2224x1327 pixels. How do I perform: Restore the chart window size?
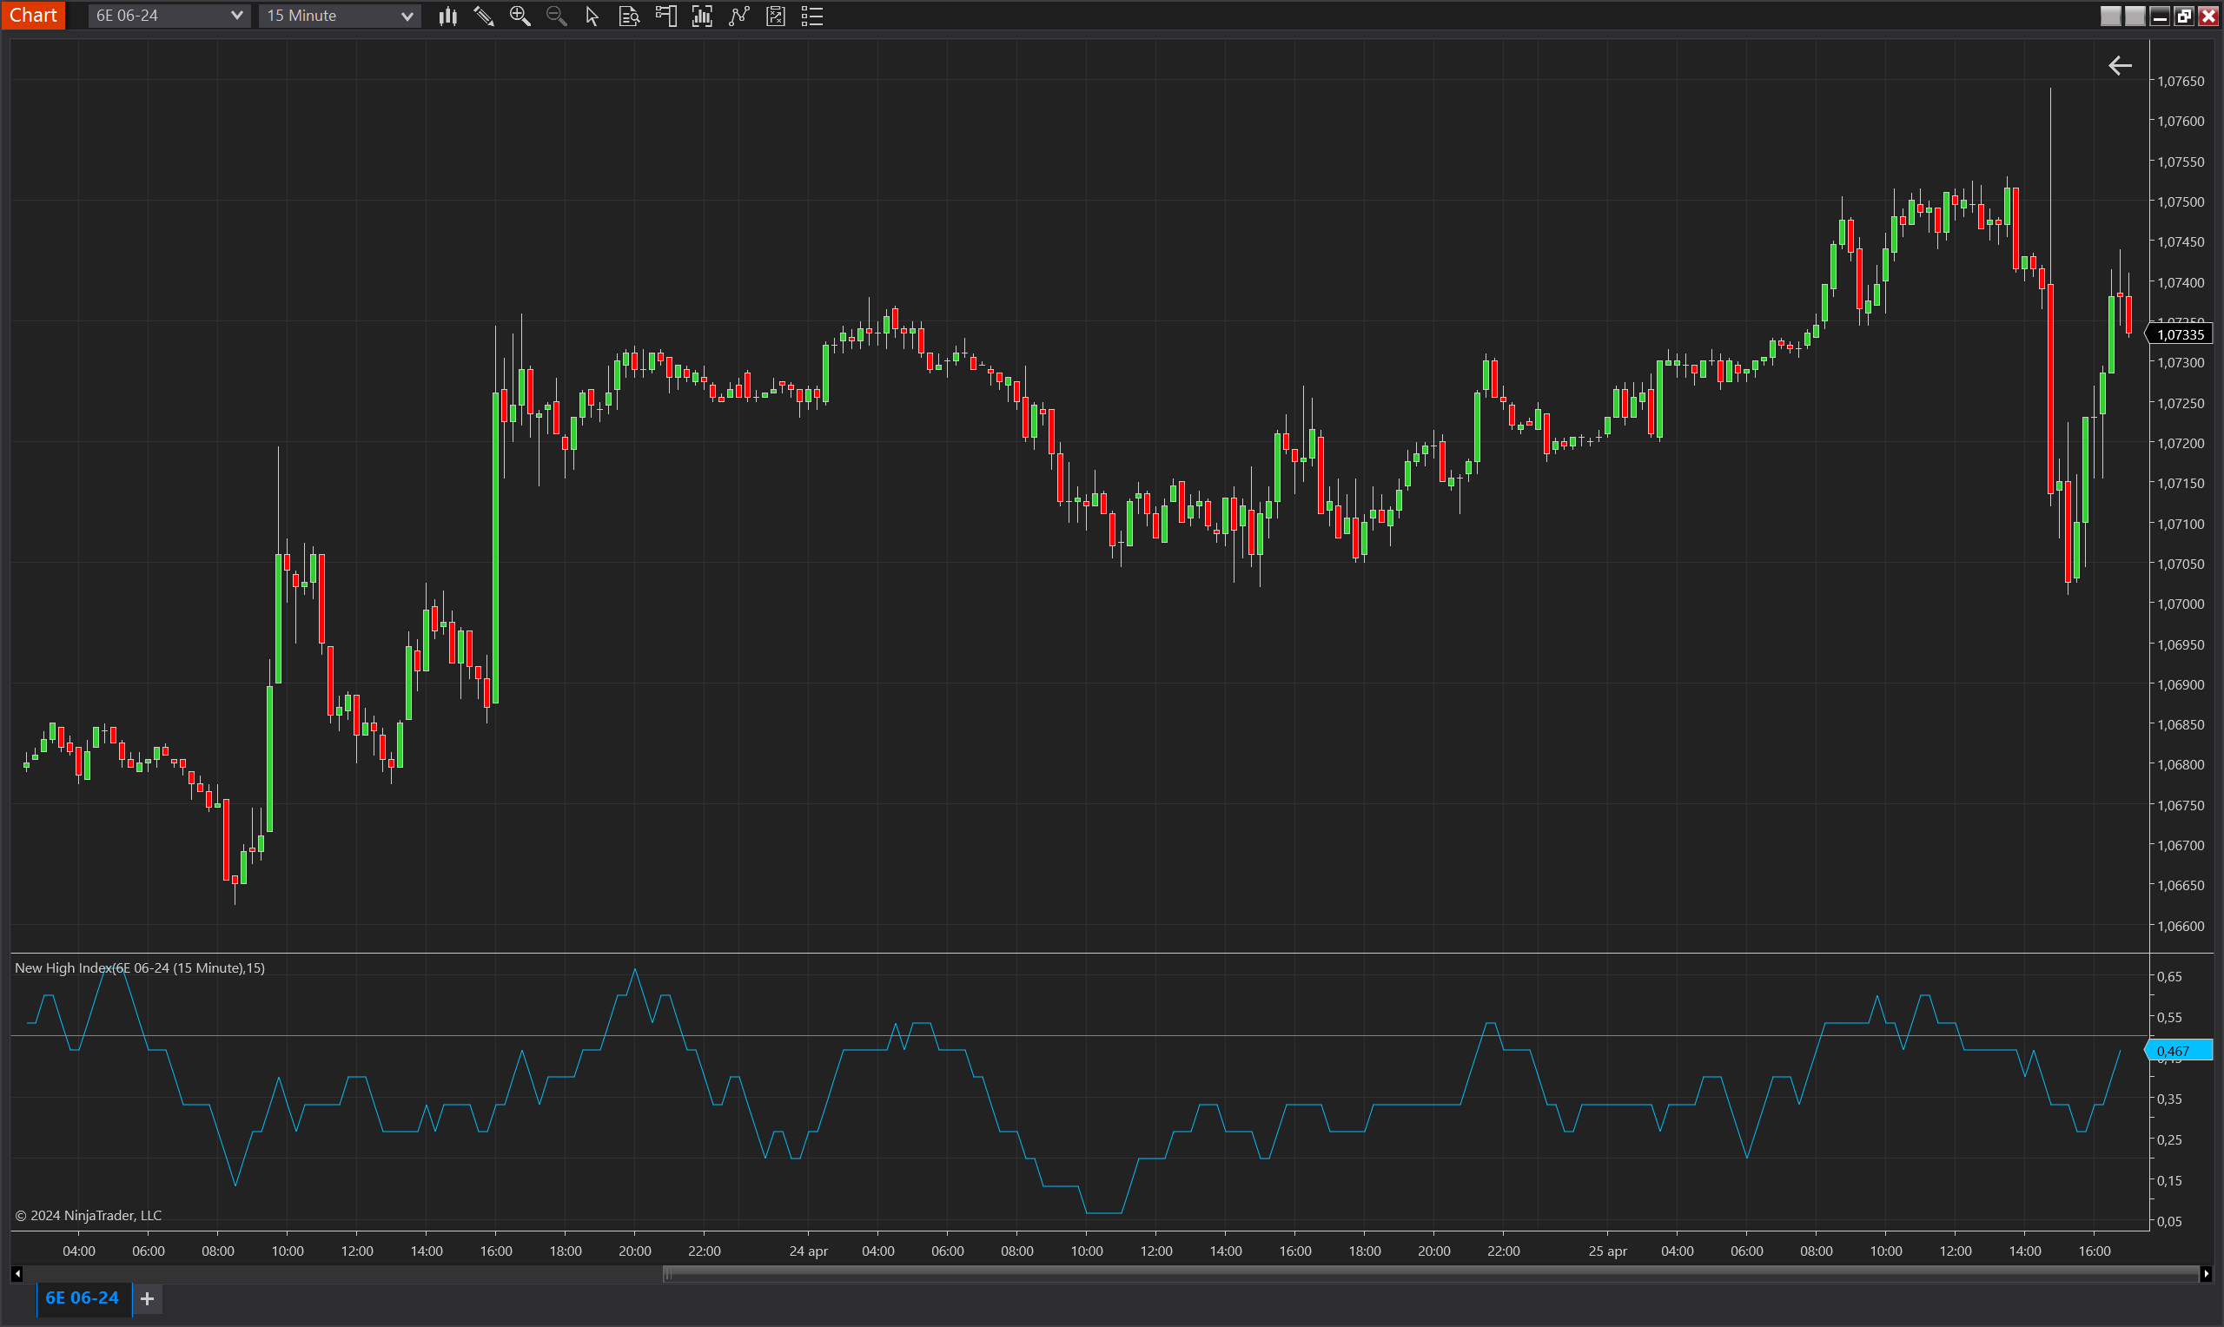(x=2184, y=16)
